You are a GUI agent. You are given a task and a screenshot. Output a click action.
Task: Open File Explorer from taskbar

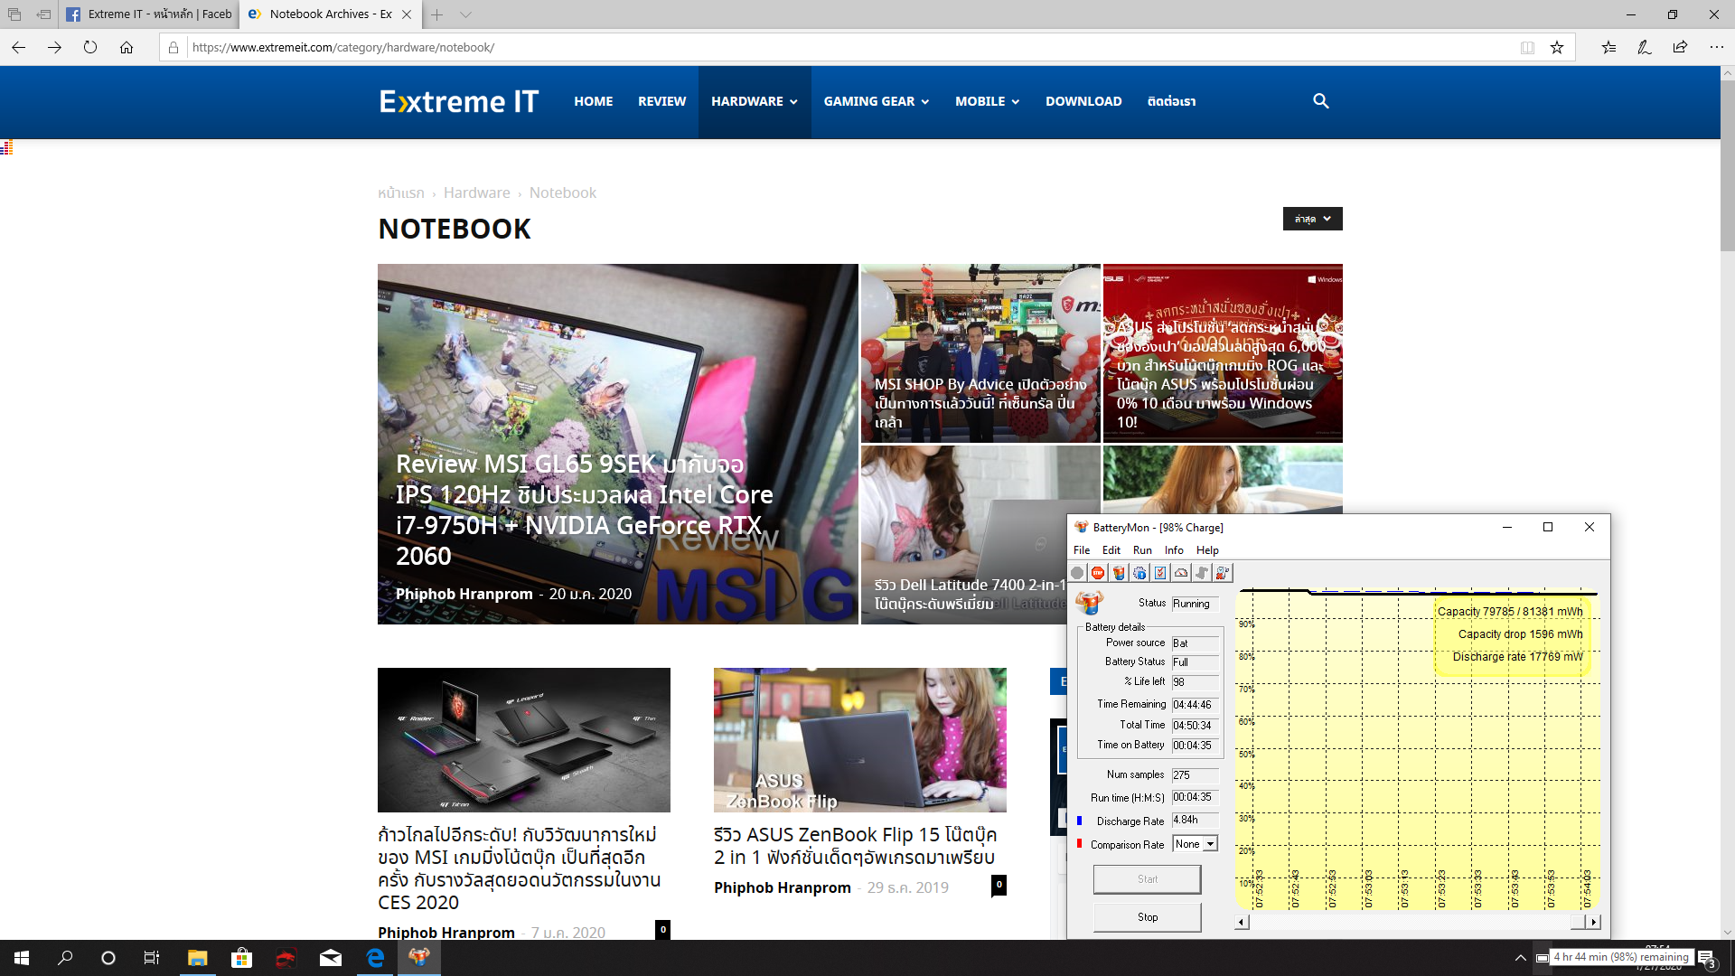coord(197,958)
